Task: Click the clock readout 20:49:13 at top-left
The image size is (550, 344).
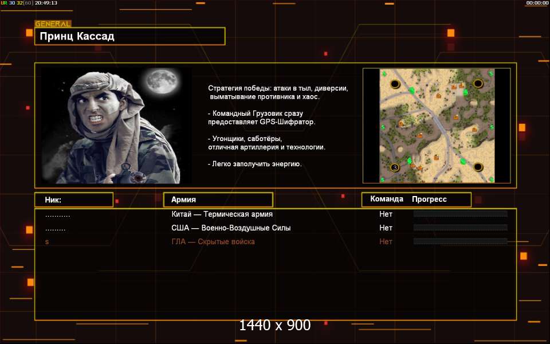Action: pyautogui.click(x=46, y=3)
